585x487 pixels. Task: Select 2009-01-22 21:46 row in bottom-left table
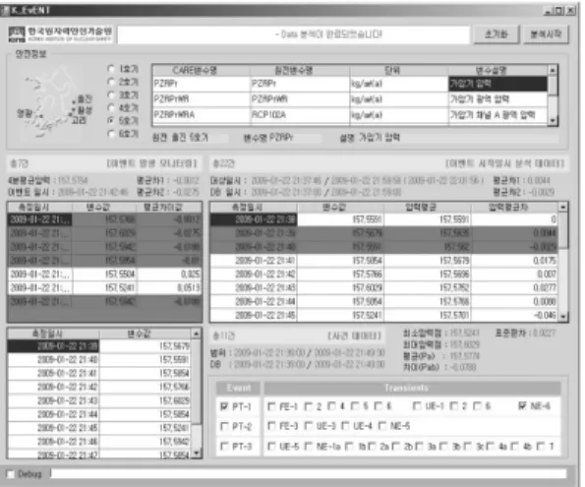click(99, 442)
